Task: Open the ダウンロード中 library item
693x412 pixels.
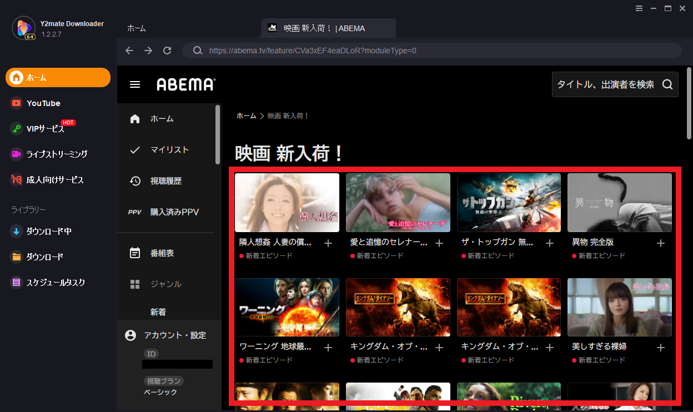Action: [x=48, y=232]
